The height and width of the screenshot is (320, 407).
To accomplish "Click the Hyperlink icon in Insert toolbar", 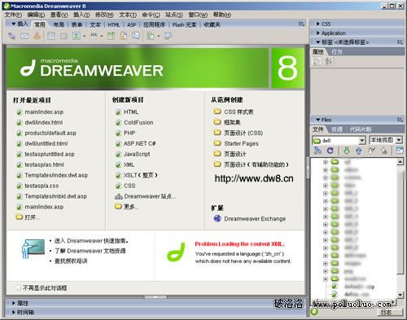I will click(11, 36).
